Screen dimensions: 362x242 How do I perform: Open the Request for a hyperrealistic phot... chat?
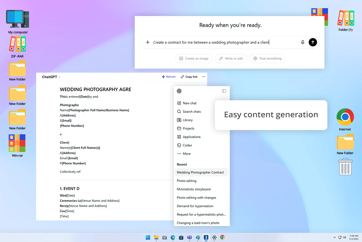pos(201,214)
